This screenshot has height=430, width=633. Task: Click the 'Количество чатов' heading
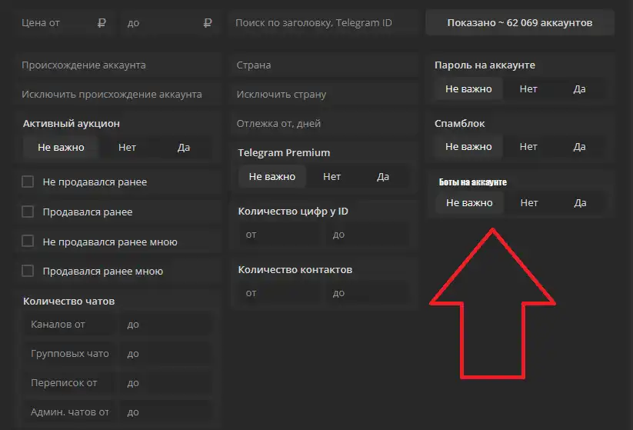68,302
